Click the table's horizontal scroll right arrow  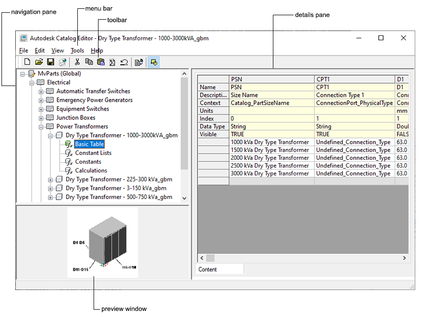[404, 258]
